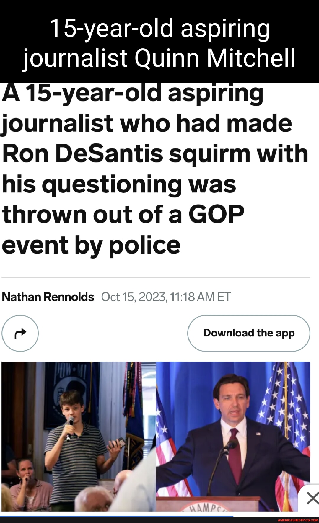319x523 pixels.
Task: Visit the AMERICASBESTPICS.COM watermark link
Action: point(298,520)
